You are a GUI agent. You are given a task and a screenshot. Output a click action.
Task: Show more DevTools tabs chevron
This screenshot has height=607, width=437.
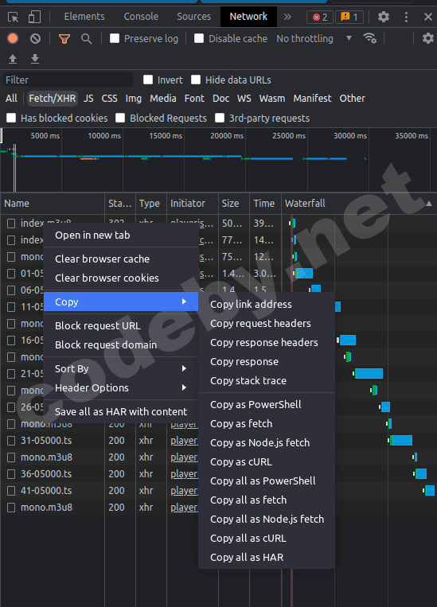[287, 17]
